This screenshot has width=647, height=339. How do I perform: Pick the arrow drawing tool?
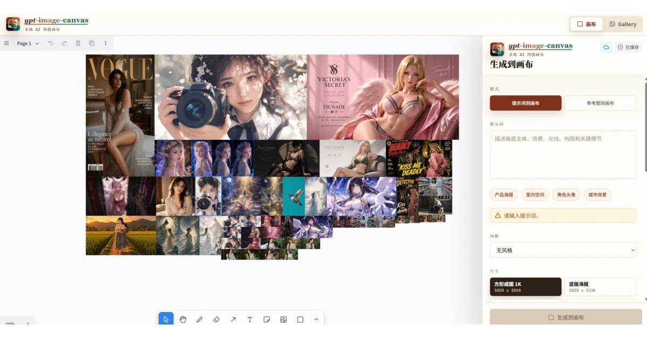pyautogui.click(x=233, y=319)
